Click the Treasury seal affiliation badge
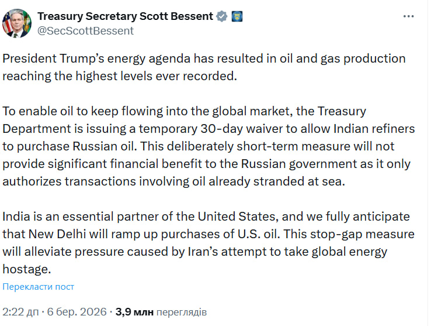The width and height of the screenshot is (431, 326). pos(237,16)
